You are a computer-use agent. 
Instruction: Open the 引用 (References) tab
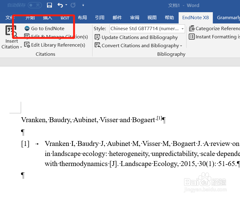[100, 18]
